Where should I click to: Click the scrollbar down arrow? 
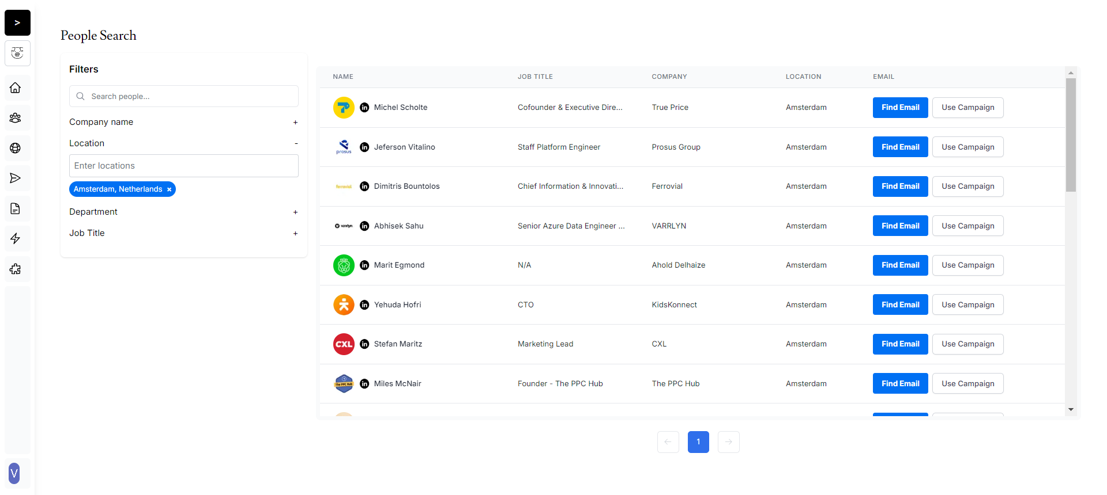(1071, 410)
